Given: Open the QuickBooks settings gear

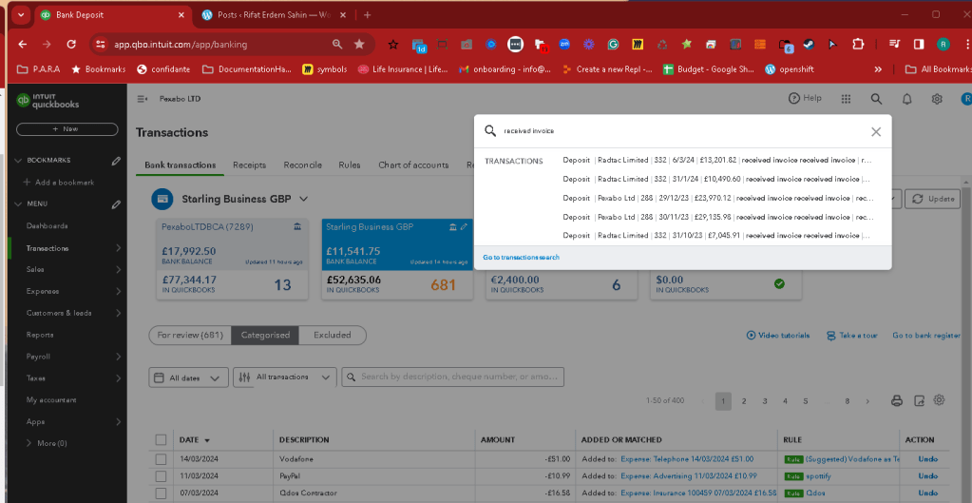Looking at the screenshot, I should 937,99.
